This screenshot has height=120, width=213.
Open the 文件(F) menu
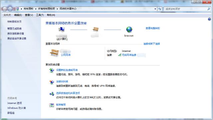pos(7,15)
